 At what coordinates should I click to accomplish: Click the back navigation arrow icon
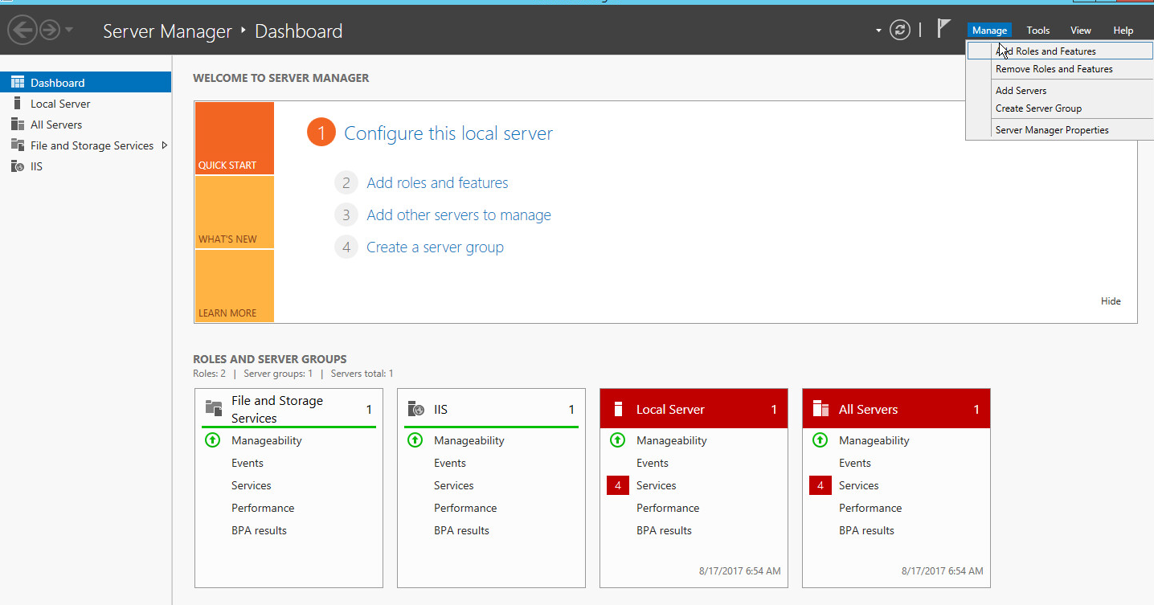(23, 31)
